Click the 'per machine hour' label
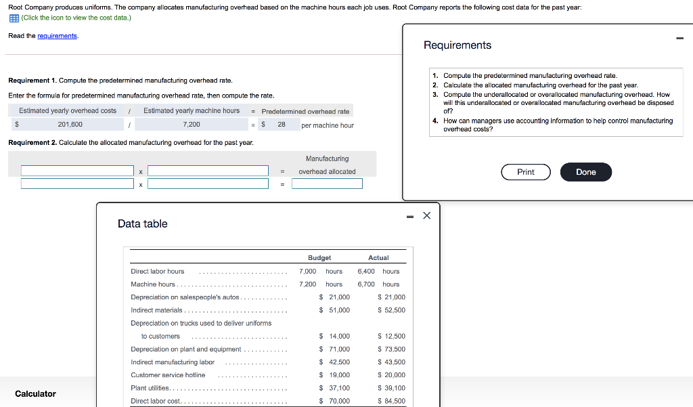The image size is (693, 407). (328, 125)
